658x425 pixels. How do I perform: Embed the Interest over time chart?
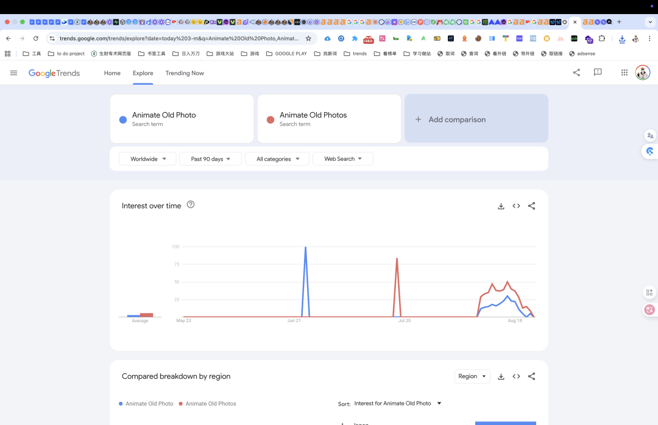click(x=516, y=206)
